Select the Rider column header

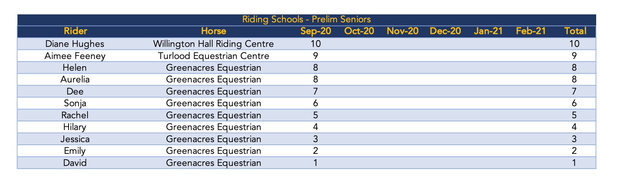point(76,31)
